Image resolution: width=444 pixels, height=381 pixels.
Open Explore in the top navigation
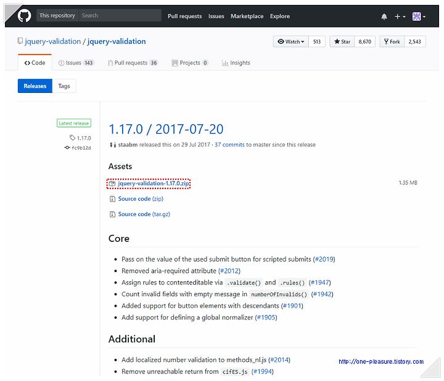280,17
